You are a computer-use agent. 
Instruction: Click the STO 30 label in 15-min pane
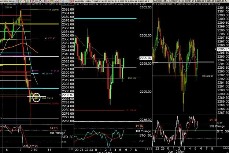(145, 135)
